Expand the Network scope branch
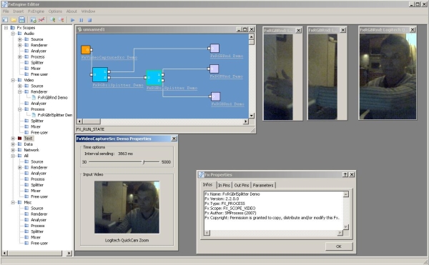429x265 pixels. click(13, 150)
